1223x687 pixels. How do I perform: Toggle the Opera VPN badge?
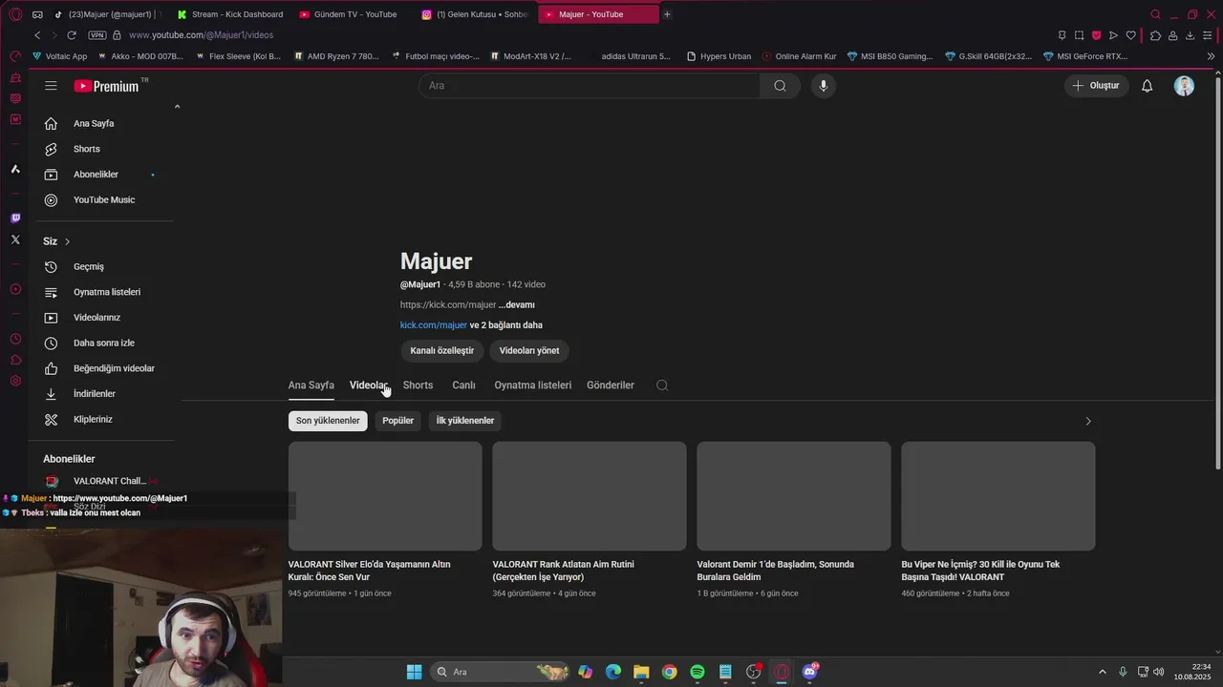[x=97, y=35]
